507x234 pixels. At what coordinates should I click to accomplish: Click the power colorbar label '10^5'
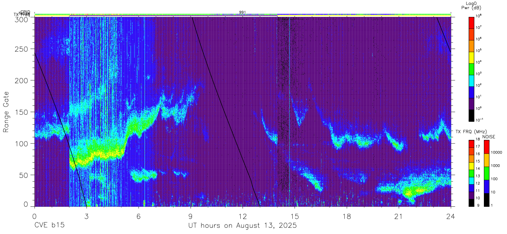click(x=479, y=50)
